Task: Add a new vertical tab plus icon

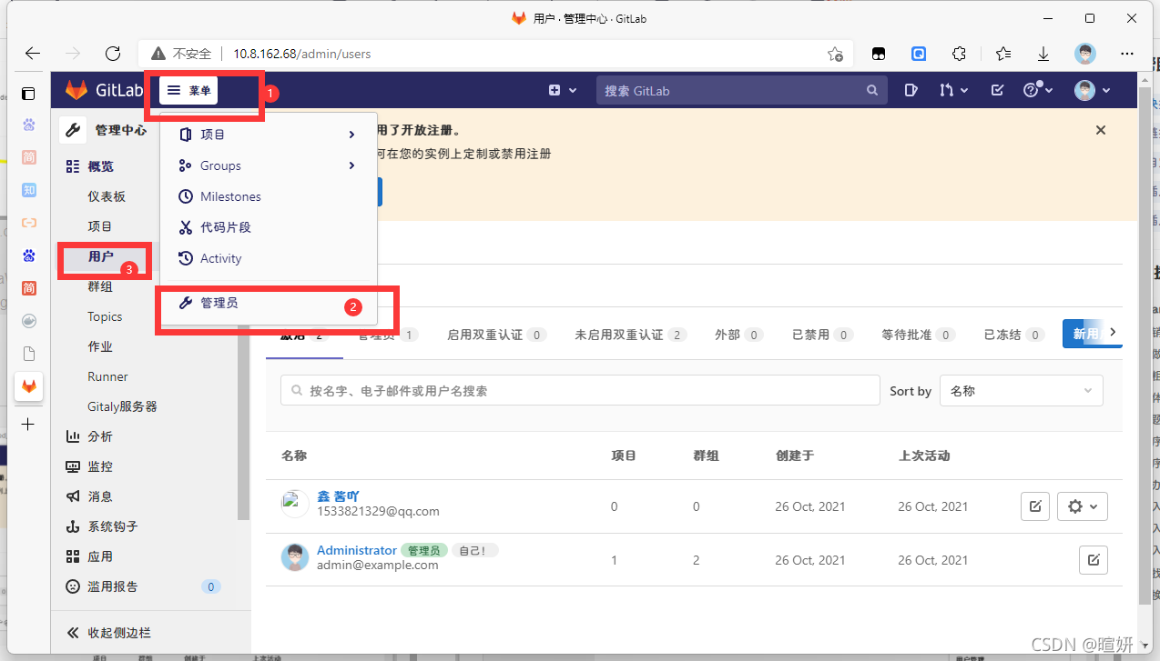Action: pyautogui.click(x=28, y=425)
